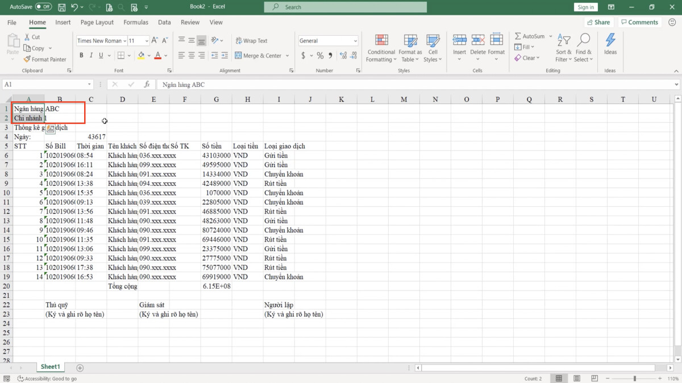The image size is (682, 383).
Task: Click the Fill Color bucket icon
Action: [140, 56]
